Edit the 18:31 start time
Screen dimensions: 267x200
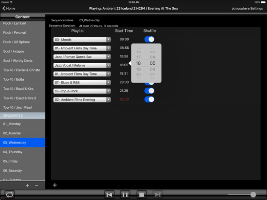coord(124,73)
